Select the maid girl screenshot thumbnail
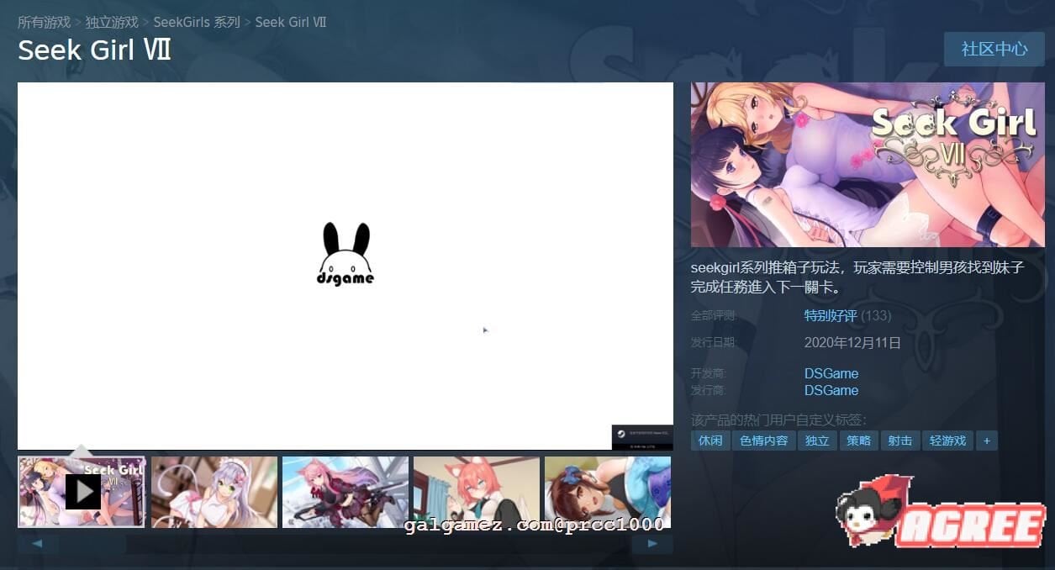1055x570 pixels. click(x=214, y=492)
